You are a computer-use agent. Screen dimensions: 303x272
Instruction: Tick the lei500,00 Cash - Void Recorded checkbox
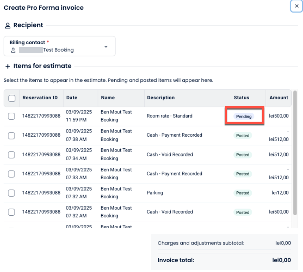click(12, 212)
